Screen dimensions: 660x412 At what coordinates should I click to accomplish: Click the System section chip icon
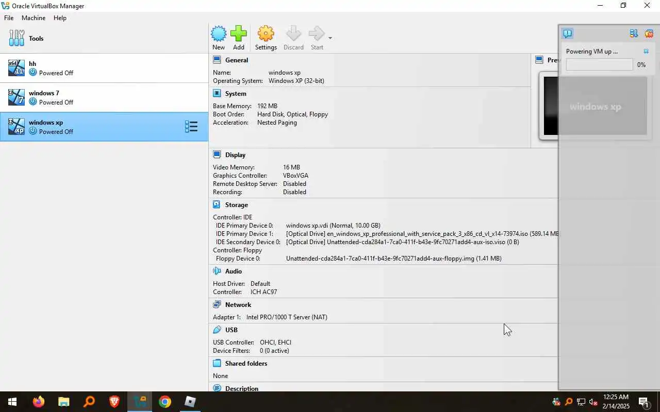point(217,93)
